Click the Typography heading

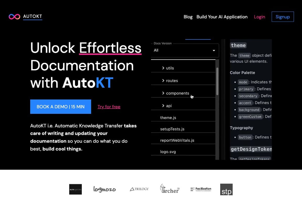point(241,128)
